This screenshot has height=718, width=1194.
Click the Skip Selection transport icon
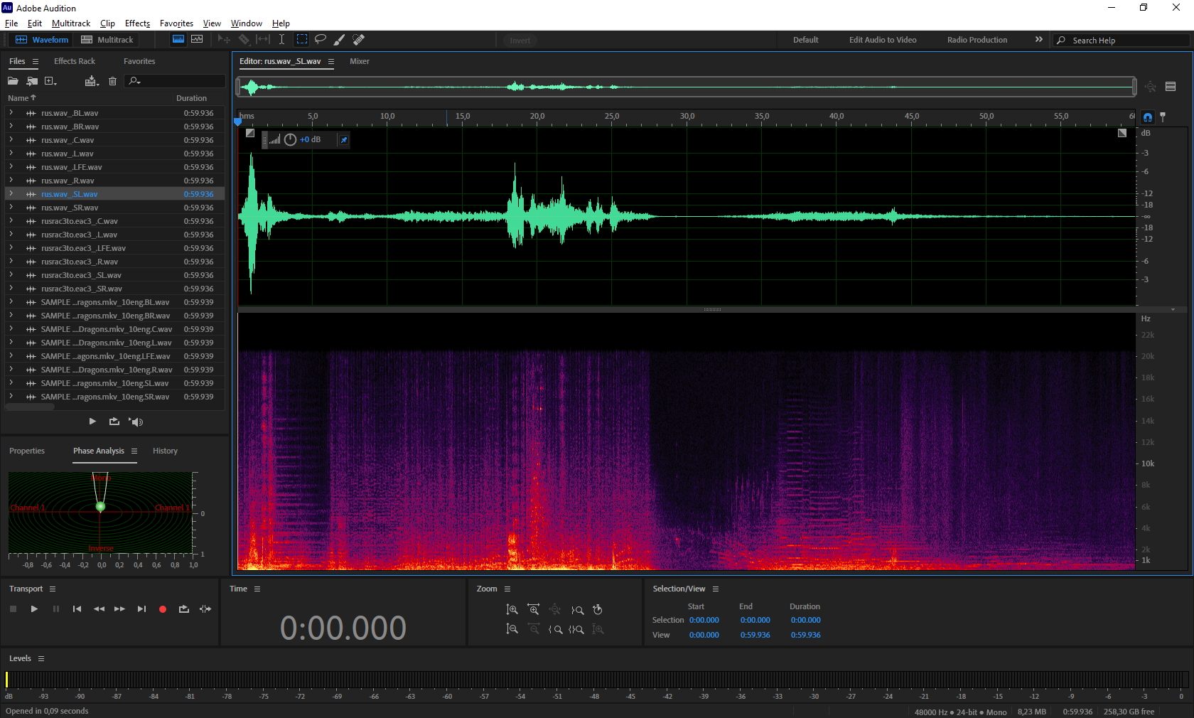(205, 609)
